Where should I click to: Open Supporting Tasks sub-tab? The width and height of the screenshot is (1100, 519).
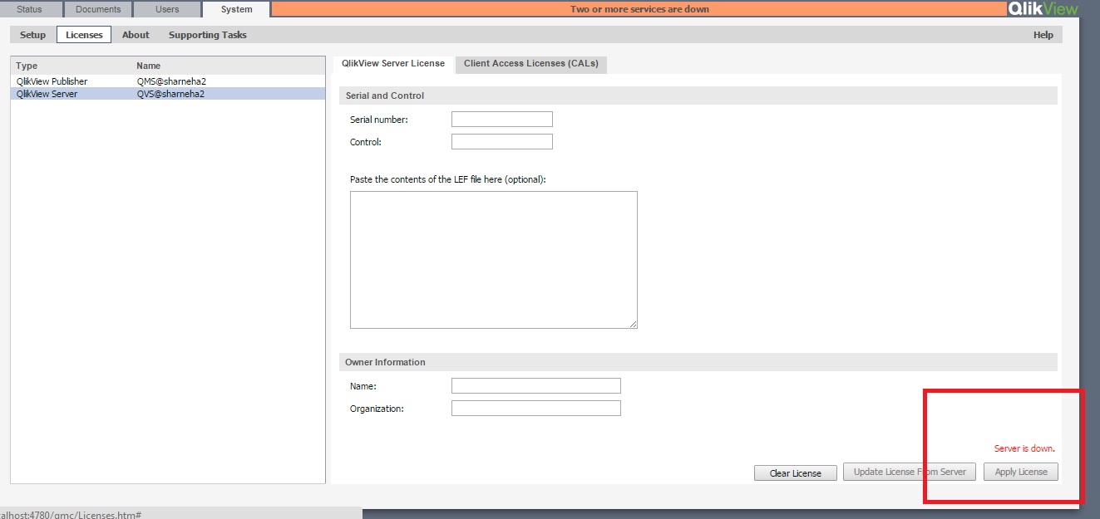[208, 35]
